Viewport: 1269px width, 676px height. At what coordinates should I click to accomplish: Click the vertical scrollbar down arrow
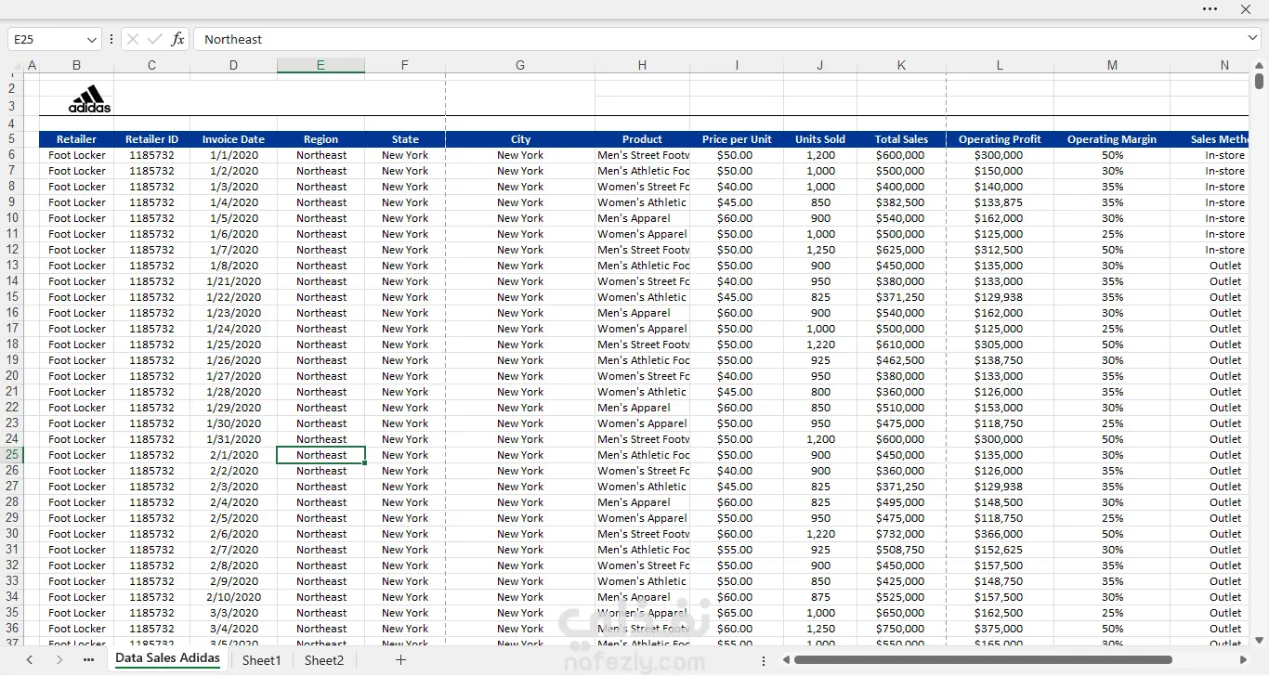(x=1259, y=640)
